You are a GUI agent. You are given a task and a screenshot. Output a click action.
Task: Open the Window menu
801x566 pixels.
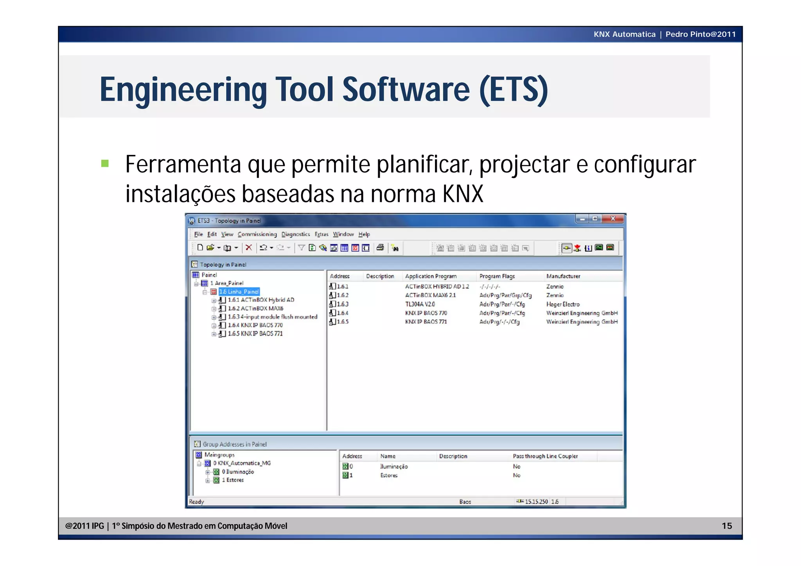(x=343, y=234)
